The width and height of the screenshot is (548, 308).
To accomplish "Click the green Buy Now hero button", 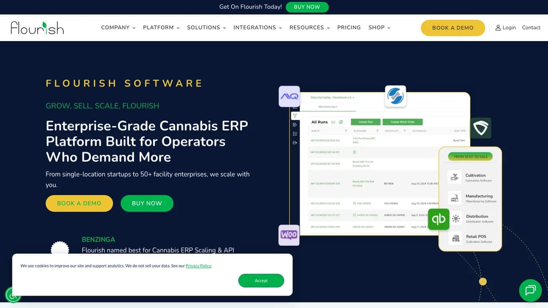I will coord(147,203).
